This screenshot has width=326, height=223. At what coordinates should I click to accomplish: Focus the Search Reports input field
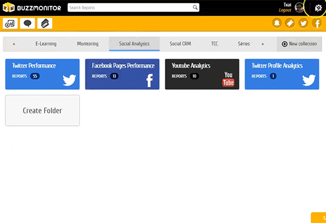click(129, 8)
